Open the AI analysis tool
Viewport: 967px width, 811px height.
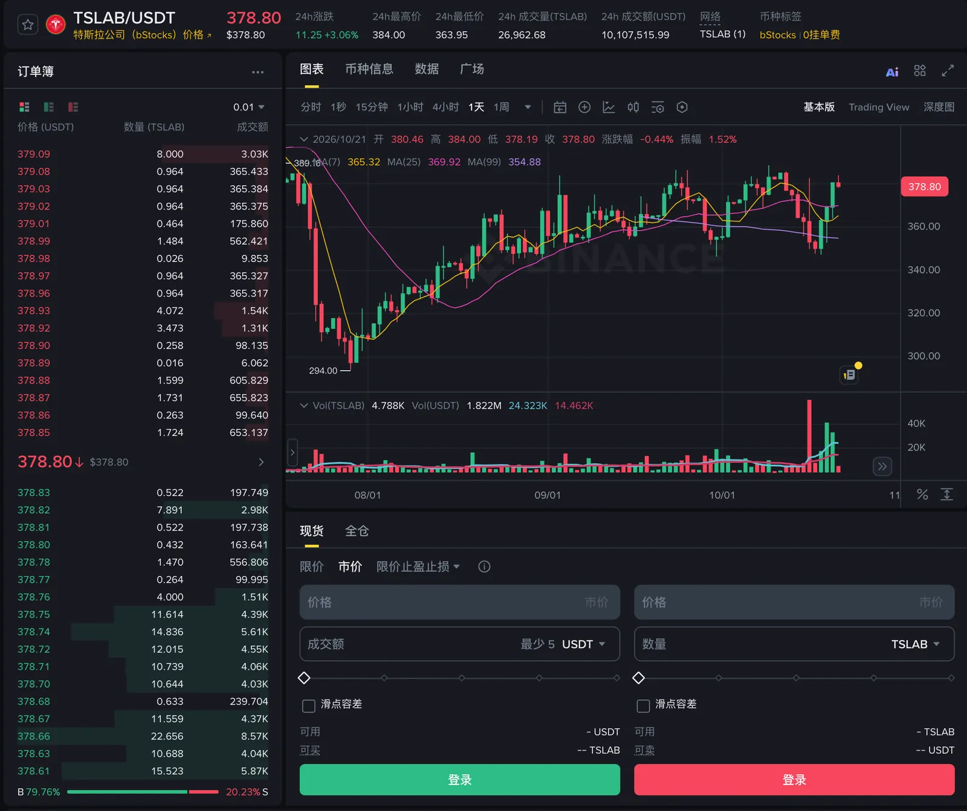click(892, 71)
